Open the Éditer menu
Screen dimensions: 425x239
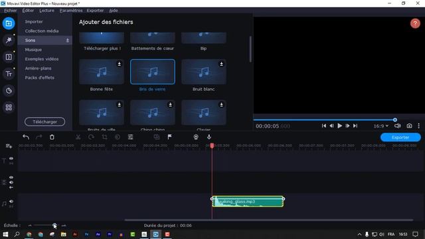[x=28, y=11]
